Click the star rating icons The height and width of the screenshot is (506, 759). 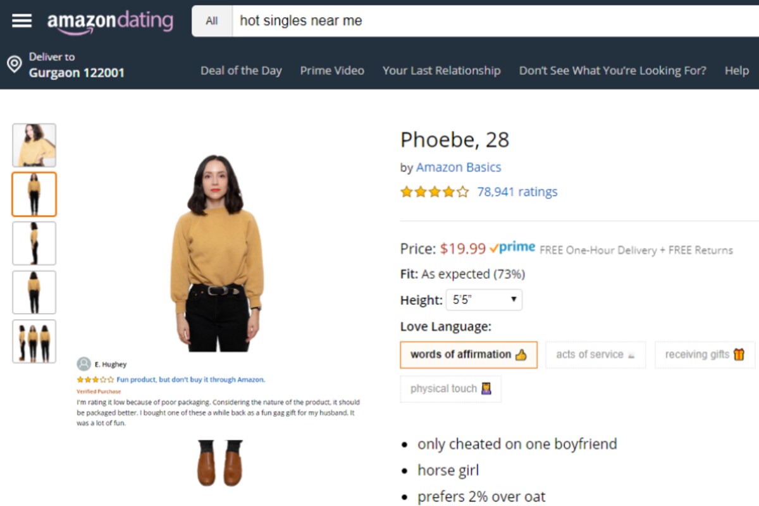(435, 192)
